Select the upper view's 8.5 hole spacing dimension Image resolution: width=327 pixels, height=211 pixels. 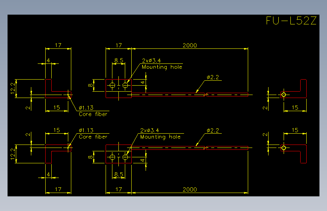119,60
